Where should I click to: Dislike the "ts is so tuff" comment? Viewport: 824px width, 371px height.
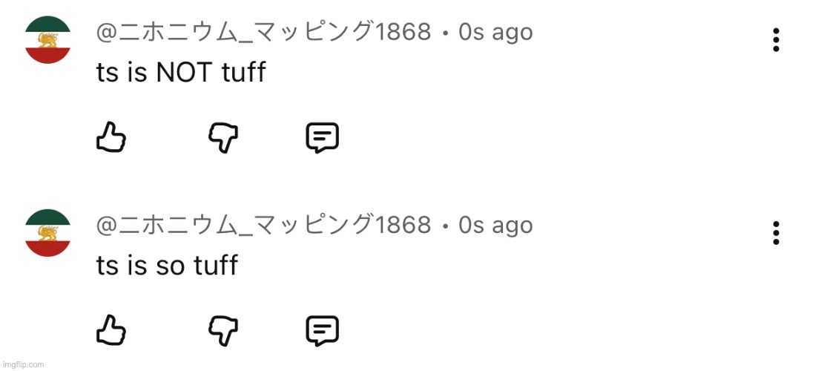point(223,331)
